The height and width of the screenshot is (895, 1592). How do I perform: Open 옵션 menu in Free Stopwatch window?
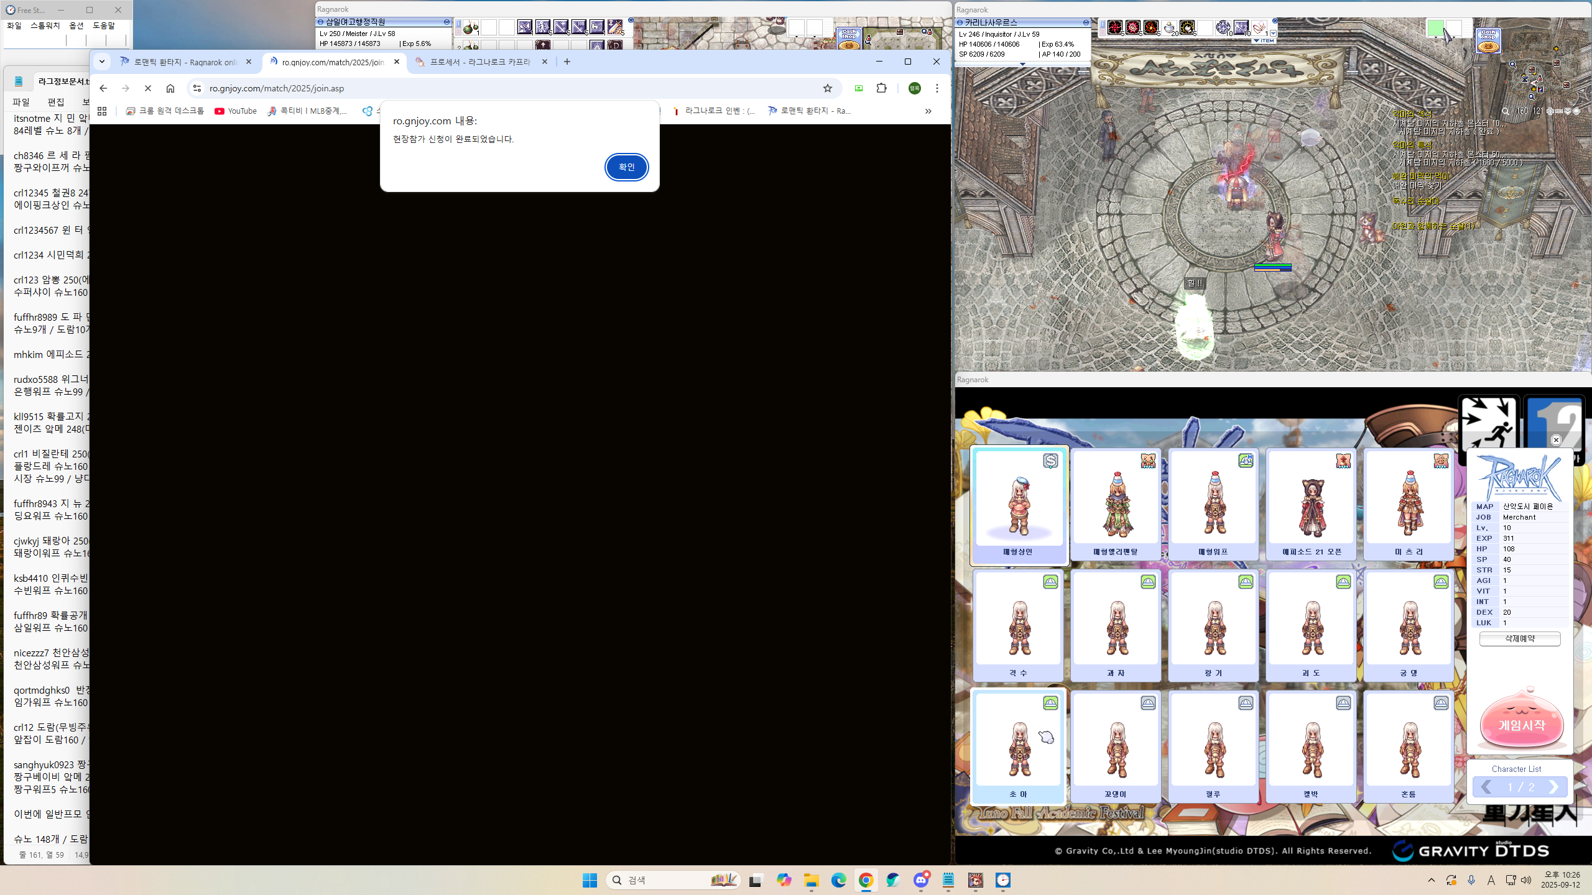coord(76,25)
